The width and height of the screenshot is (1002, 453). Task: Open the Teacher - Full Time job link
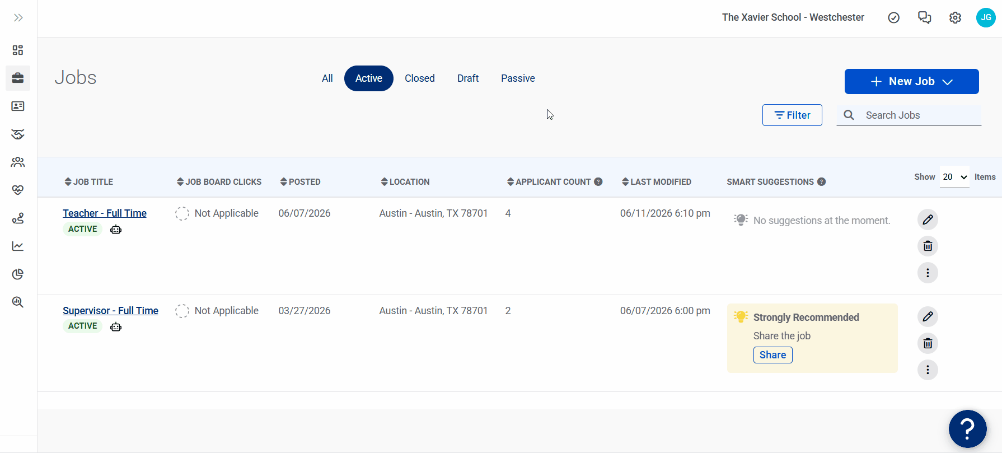click(105, 213)
